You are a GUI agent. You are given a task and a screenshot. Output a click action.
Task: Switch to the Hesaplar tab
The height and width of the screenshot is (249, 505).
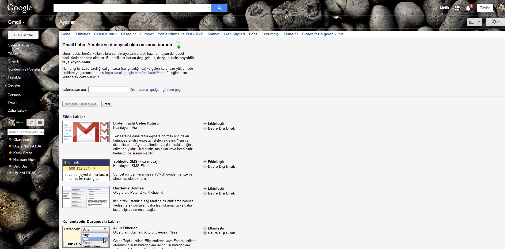128,34
